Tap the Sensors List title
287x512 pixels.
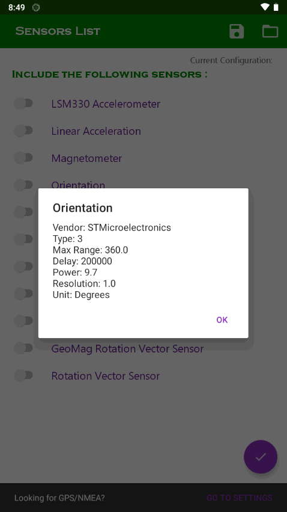tap(58, 31)
